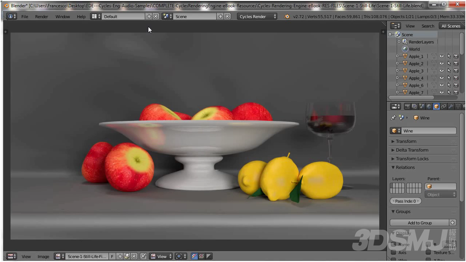Image resolution: width=466 pixels, height=262 pixels.
Task: Open the Outliner Search menu
Action: pos(428,26)
